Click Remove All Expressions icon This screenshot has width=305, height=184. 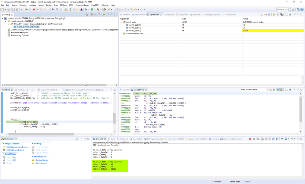tap(281, 15)
